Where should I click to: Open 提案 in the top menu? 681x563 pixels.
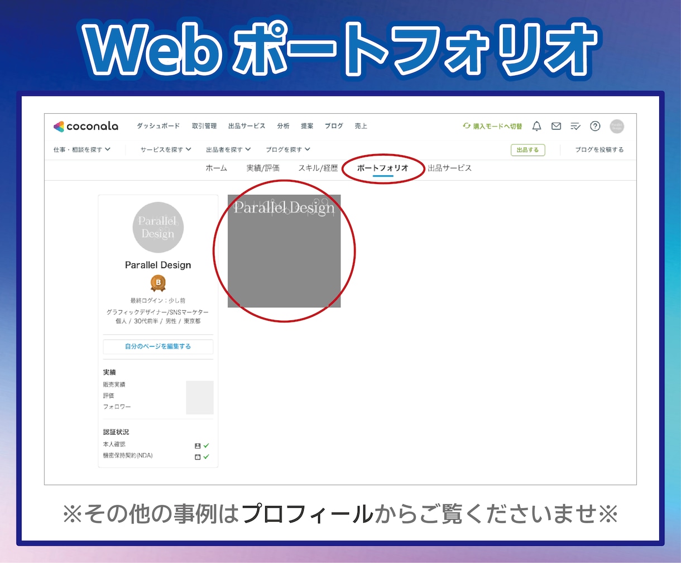coord(307,126)
